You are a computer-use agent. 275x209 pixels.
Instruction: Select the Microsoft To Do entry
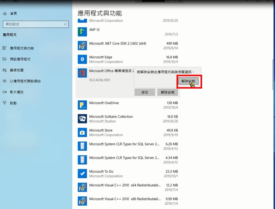128,174
